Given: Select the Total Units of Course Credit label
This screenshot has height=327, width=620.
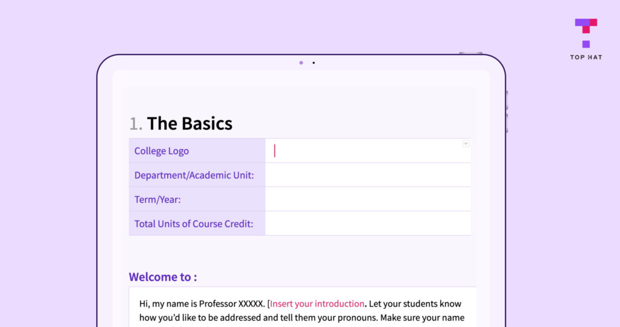Looking at the screenshot, I should tap(194, 223).
